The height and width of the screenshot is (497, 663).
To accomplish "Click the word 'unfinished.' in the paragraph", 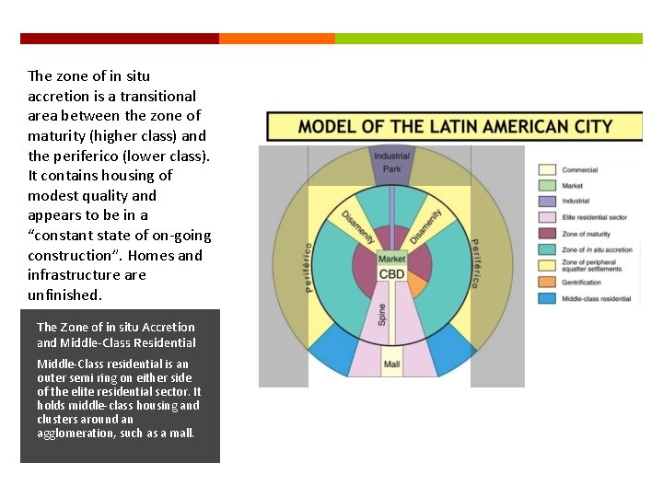I will 64,295.
